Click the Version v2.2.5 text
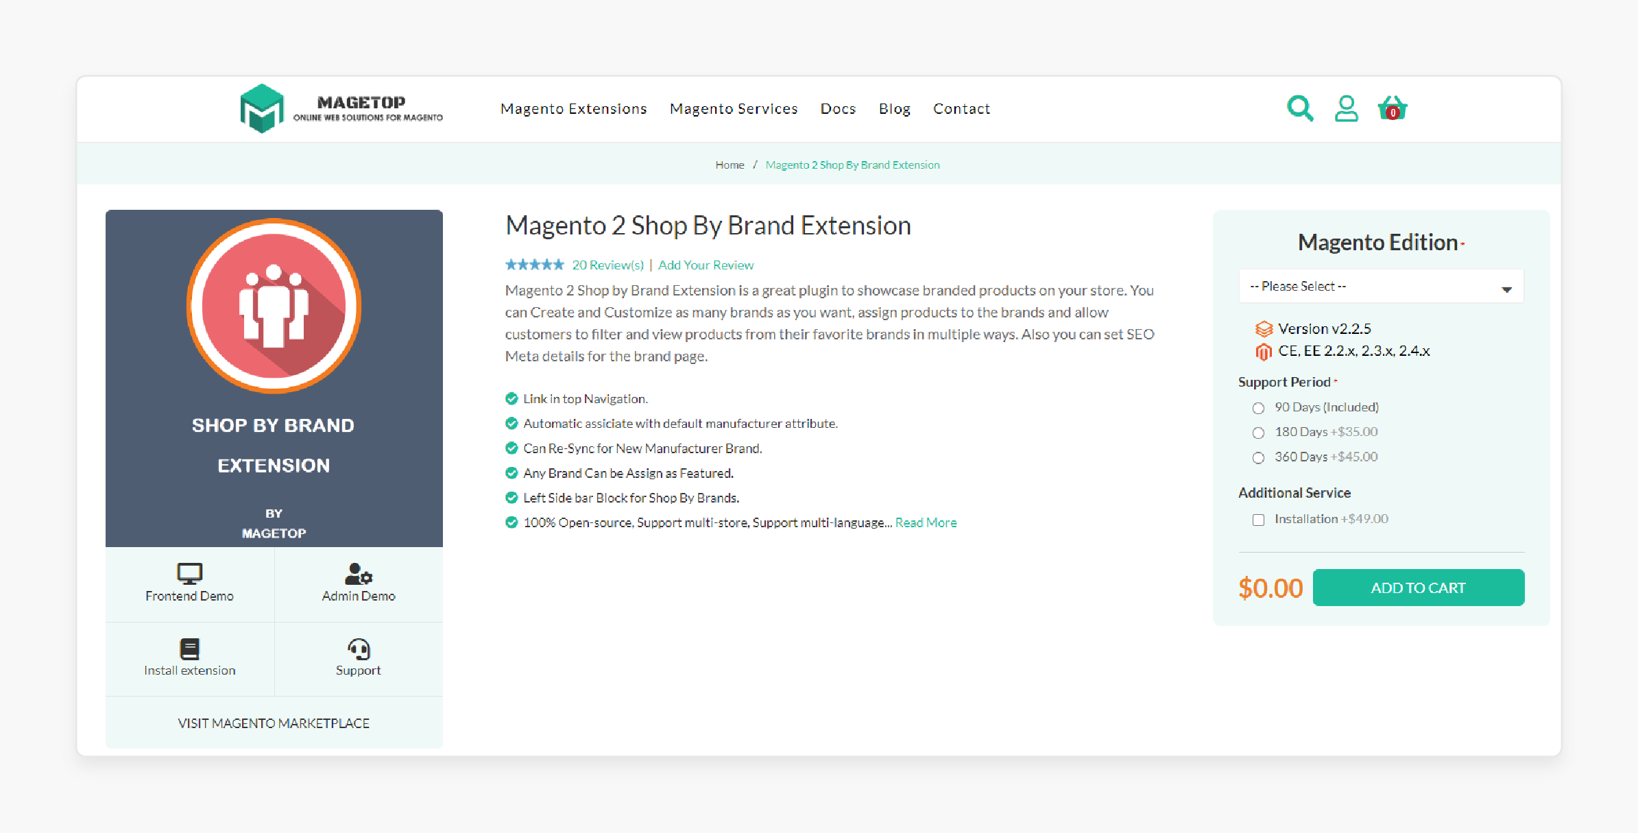 click(x=1324, y=329)
